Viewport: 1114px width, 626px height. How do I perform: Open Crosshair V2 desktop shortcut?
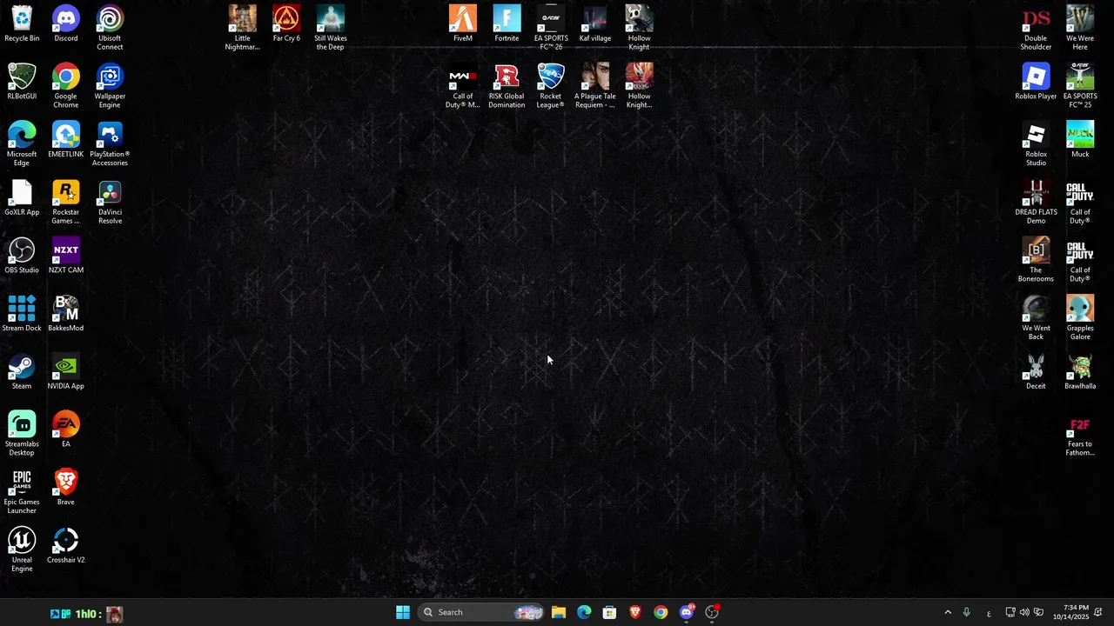pos(65,546)
